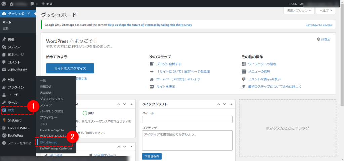Viewport: 344px width, 161px height.
Task: Open the WordPress logo menu
Action: click(x=4, y=4)
